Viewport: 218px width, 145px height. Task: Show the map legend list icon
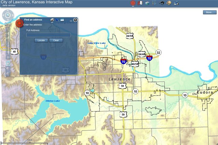click(154, 3)
